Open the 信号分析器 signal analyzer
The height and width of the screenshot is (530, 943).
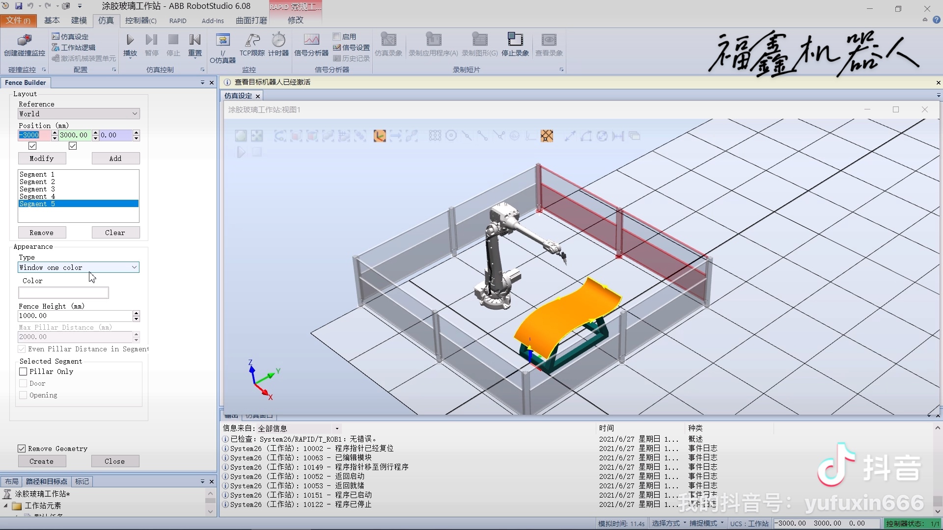click(x=311, y=45)
